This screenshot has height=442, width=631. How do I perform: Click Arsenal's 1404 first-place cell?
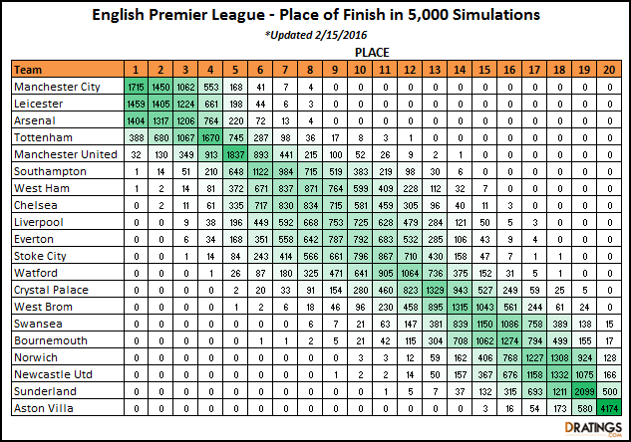tap(136, 120)
